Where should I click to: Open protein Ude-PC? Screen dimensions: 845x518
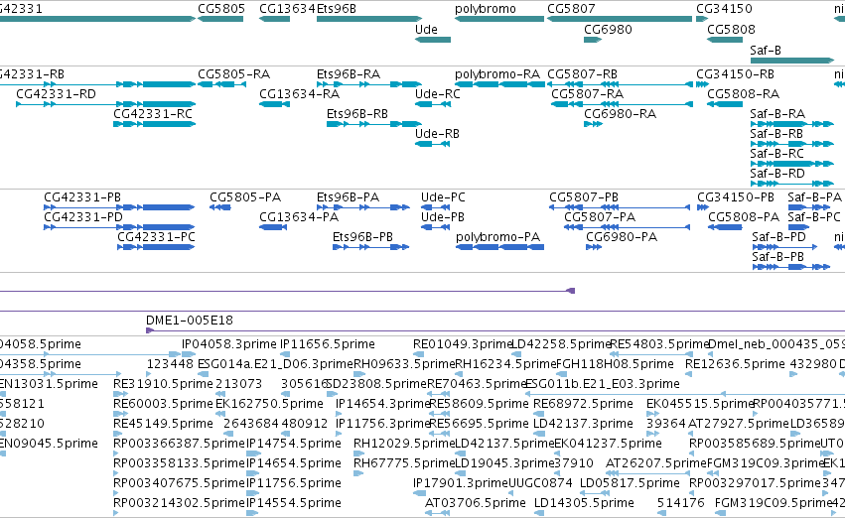[x=443, y=197]
